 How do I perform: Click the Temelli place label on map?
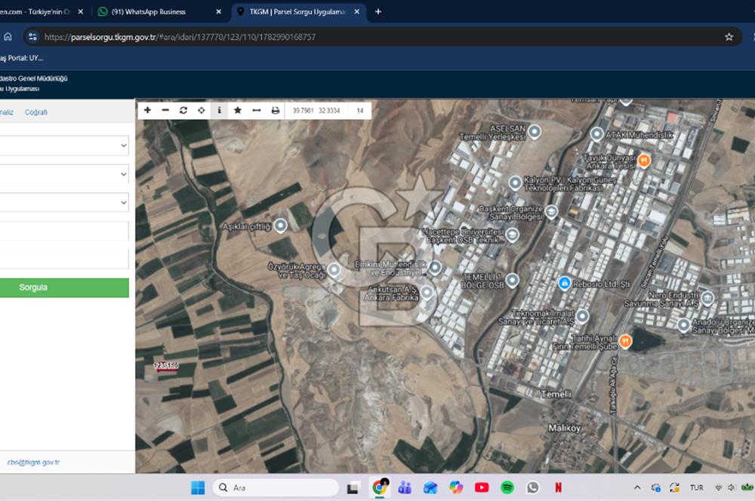click(556, 394)
